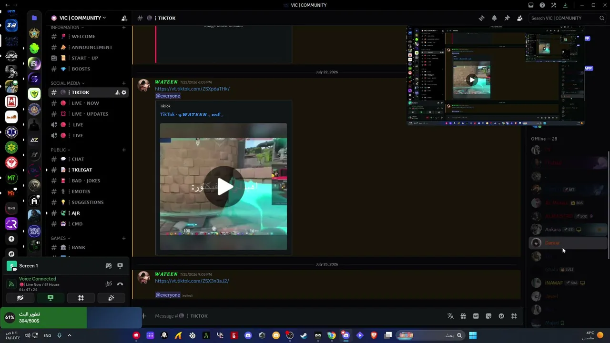Go to the BOOSTS channel

[x=88, y=69]
